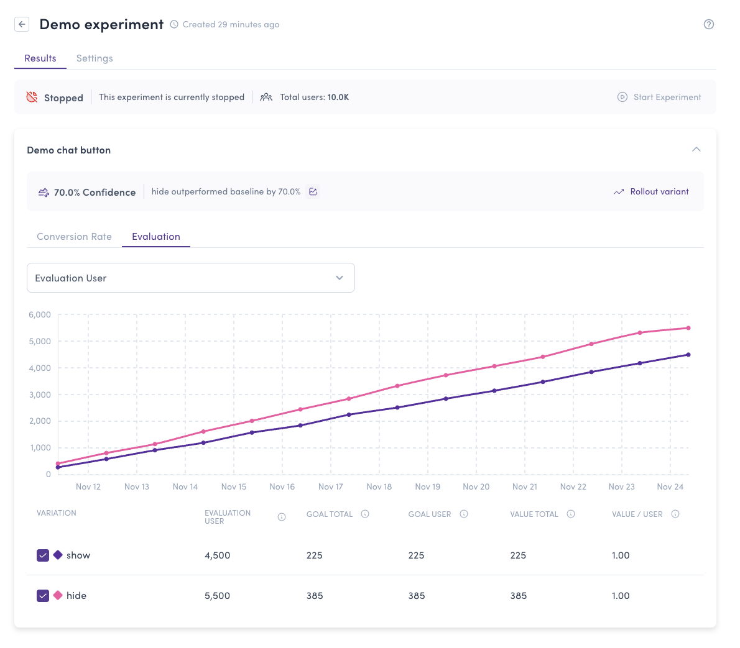Click the users icon next to Total users

point(266,97)
